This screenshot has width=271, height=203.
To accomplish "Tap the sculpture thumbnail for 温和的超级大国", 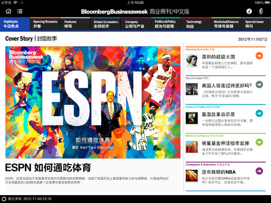I will [x=192, y=61].
